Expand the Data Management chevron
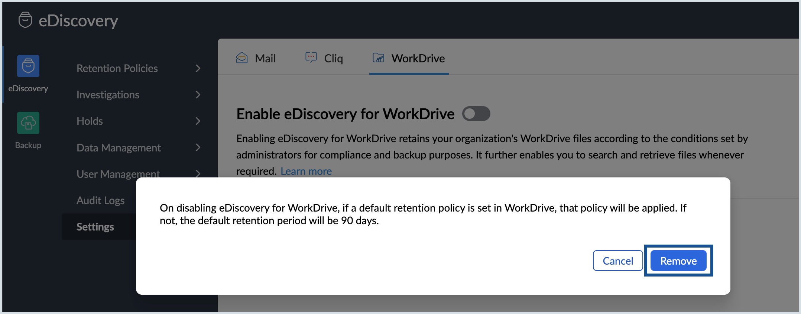 coord(198,148)
